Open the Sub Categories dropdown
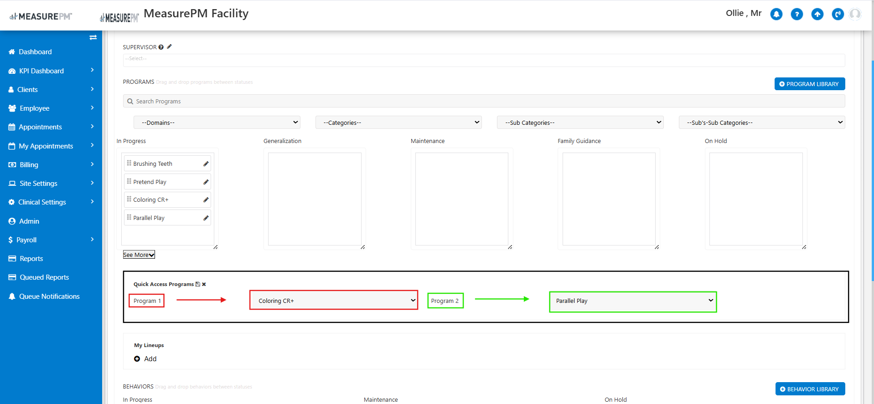874x404 pixels. tap(580, 123)
